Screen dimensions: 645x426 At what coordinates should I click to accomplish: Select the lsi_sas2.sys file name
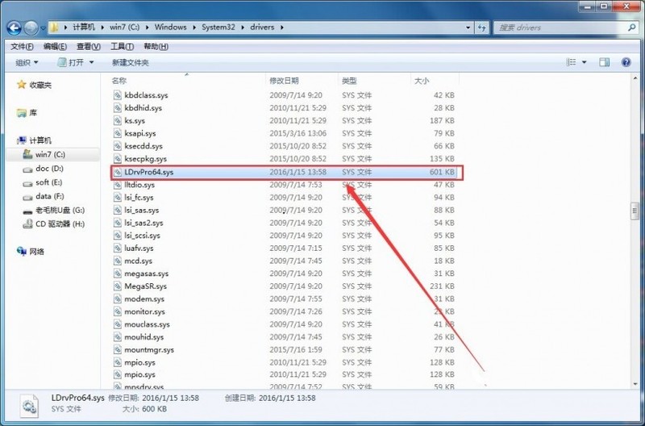click(x=144, y=223)
